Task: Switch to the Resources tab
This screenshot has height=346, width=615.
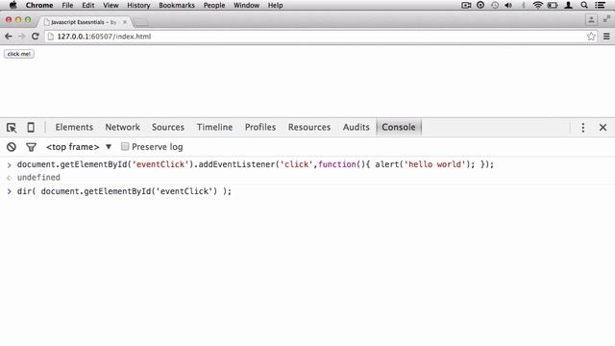Action: [309, 127]
